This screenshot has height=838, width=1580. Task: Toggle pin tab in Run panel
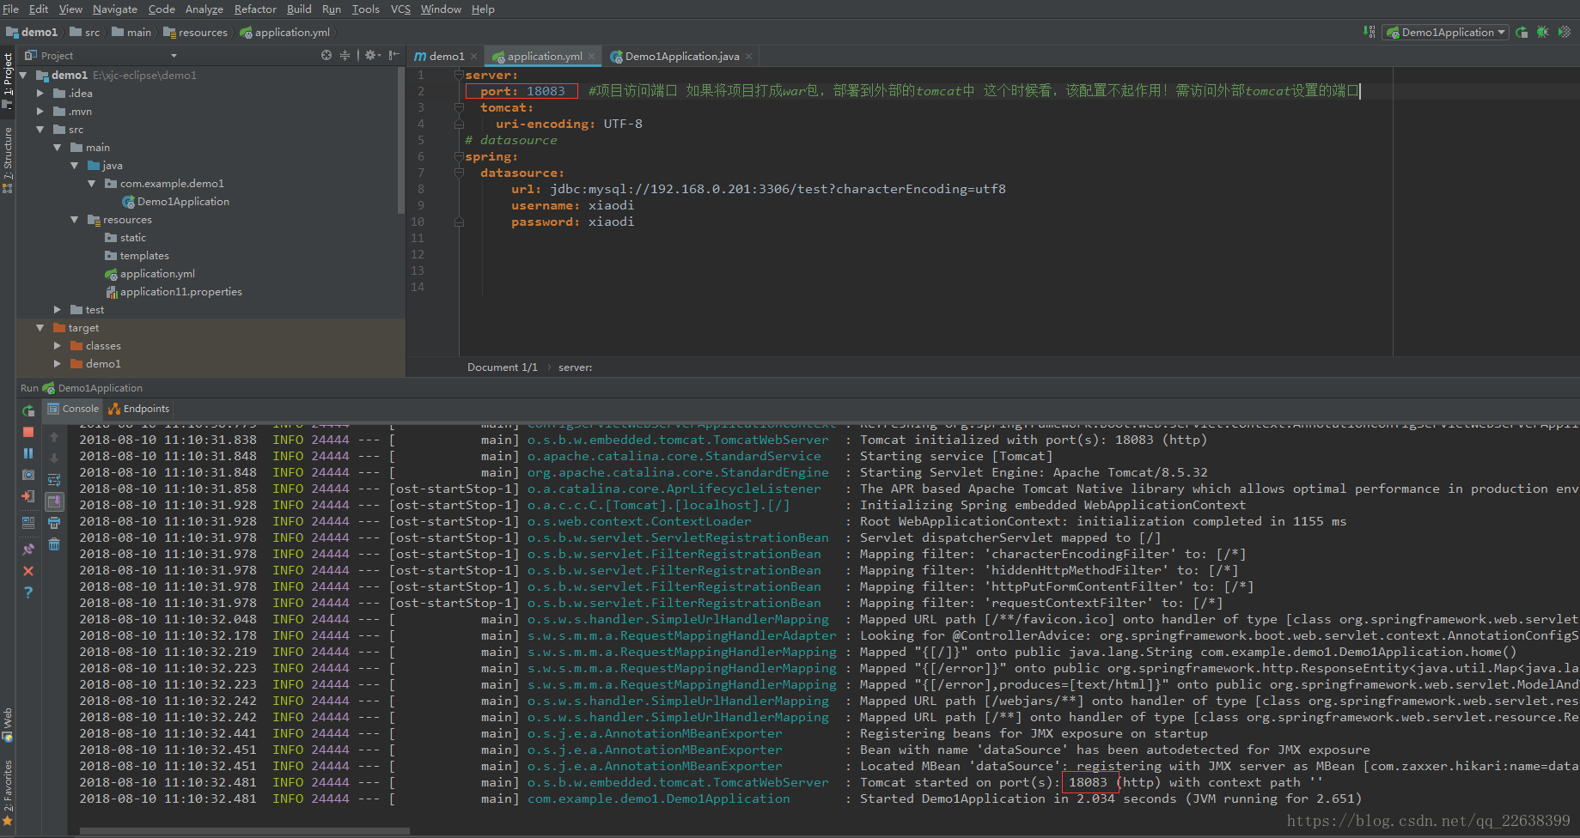coord(28,549)
